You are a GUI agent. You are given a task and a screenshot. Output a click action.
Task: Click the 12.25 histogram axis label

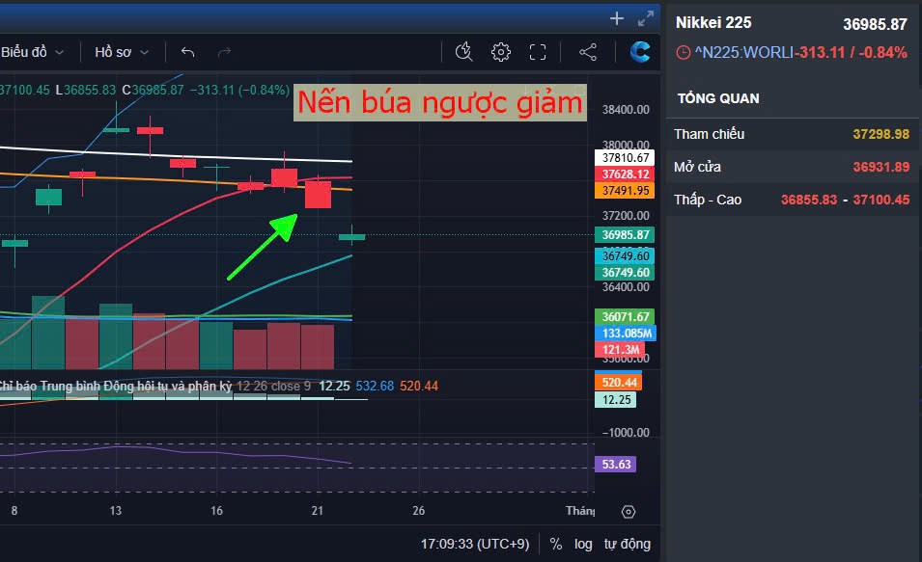click(615, 399)
